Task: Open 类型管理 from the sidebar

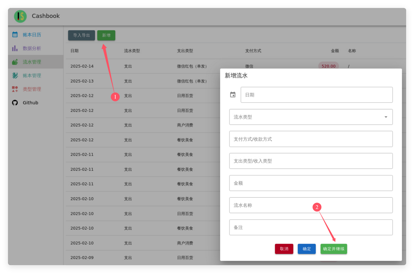Action: click(x=32, y=89)
